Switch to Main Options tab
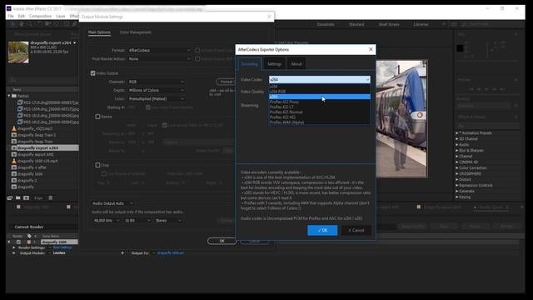This screenshot has width=533, height=300. click(99, 32)
